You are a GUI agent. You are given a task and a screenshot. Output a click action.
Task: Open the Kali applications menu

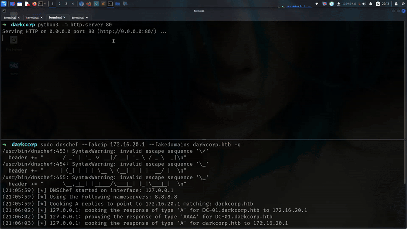(4, 4)
